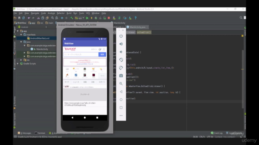Click the emulator power button
This screenshot has width=259, height=145.
click(121, 36)
